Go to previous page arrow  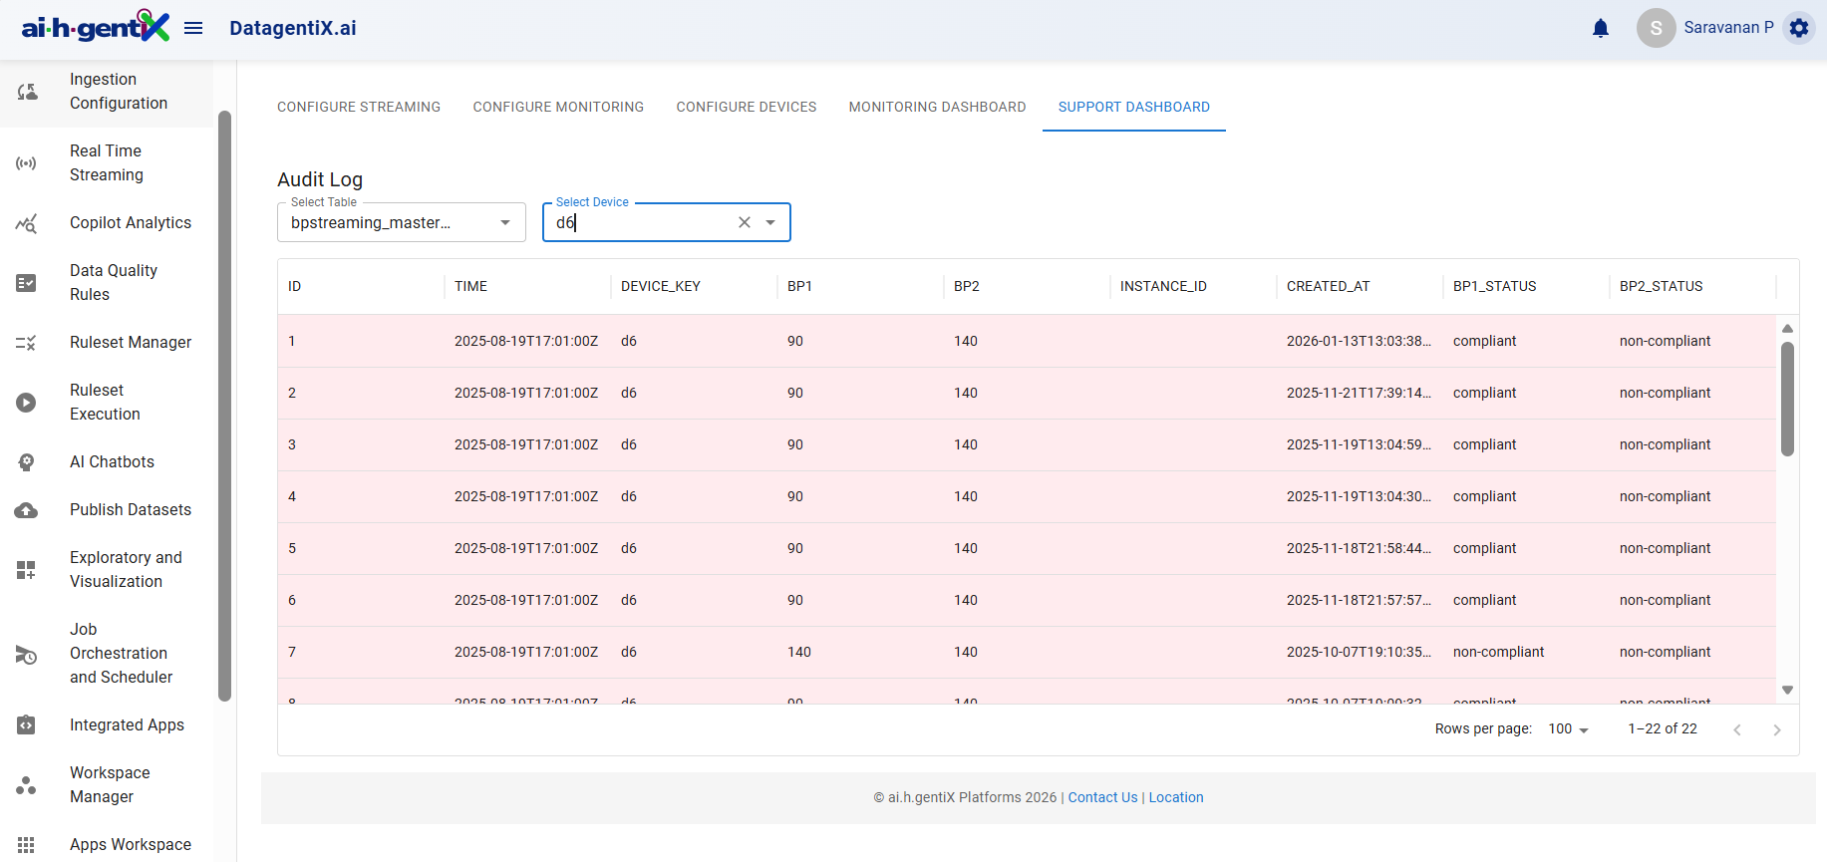[1737, 729]
